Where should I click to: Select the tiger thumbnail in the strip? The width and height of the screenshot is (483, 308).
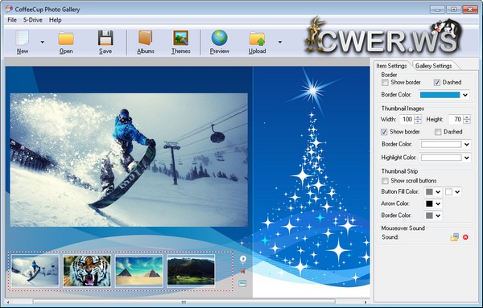click(x=87, y=271)
